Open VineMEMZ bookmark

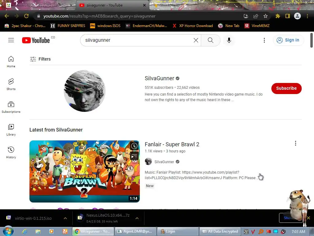click(257, 26)
